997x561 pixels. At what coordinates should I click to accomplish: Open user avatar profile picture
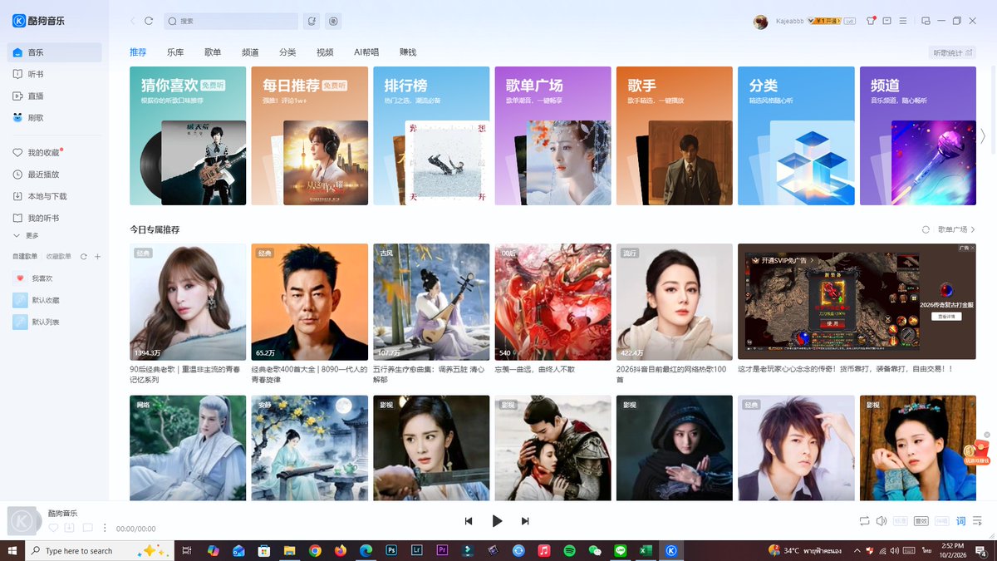point(760,22)
